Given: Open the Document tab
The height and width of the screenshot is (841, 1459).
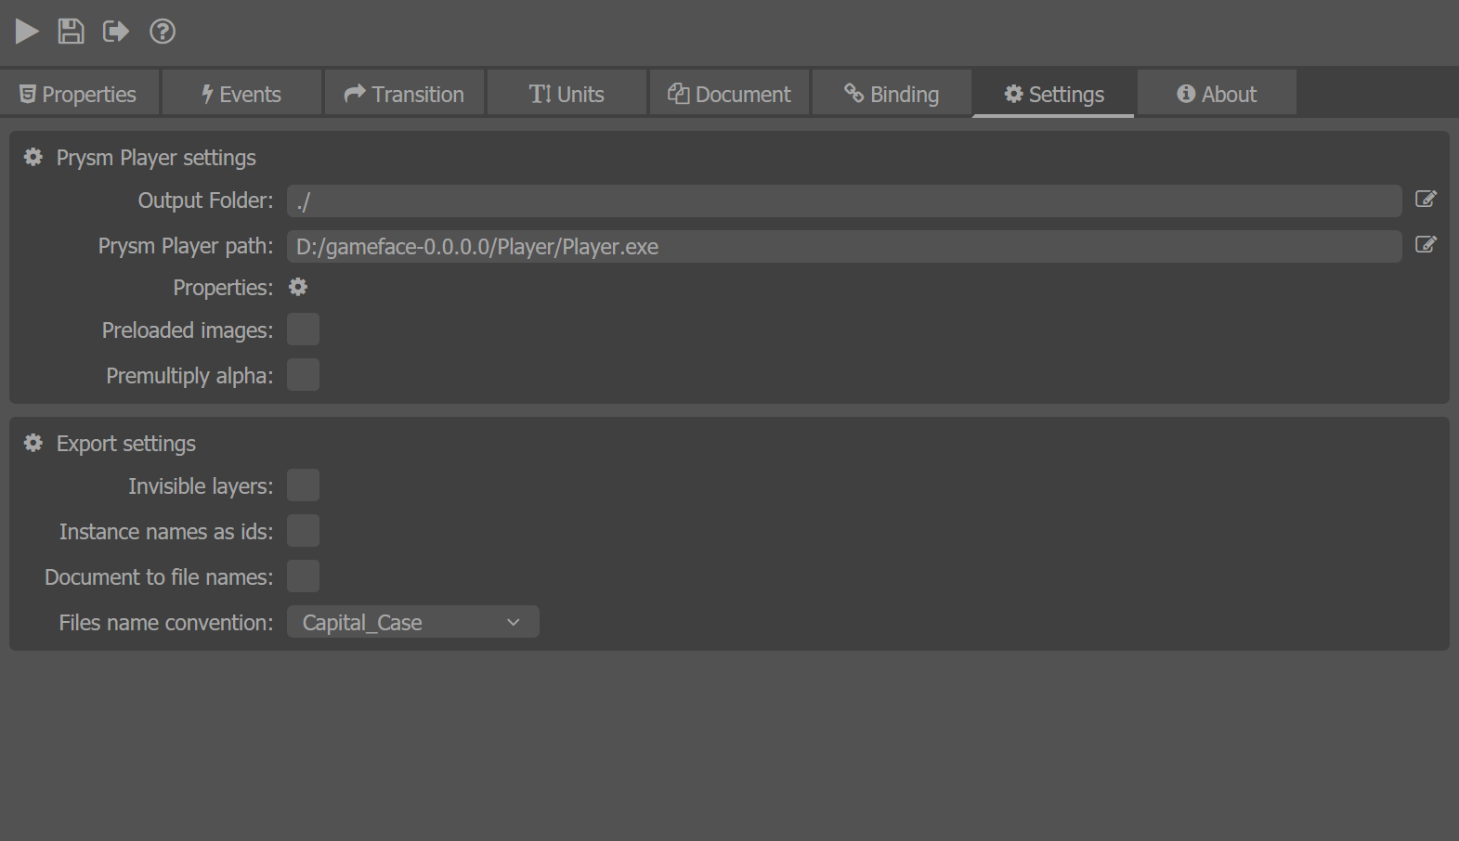Looking at the screenshot, I should tap(729, 94).
